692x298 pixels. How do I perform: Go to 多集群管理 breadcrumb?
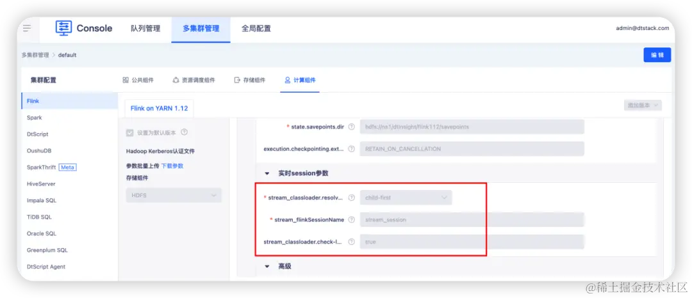pyautogui.click(x=35, y=55)
